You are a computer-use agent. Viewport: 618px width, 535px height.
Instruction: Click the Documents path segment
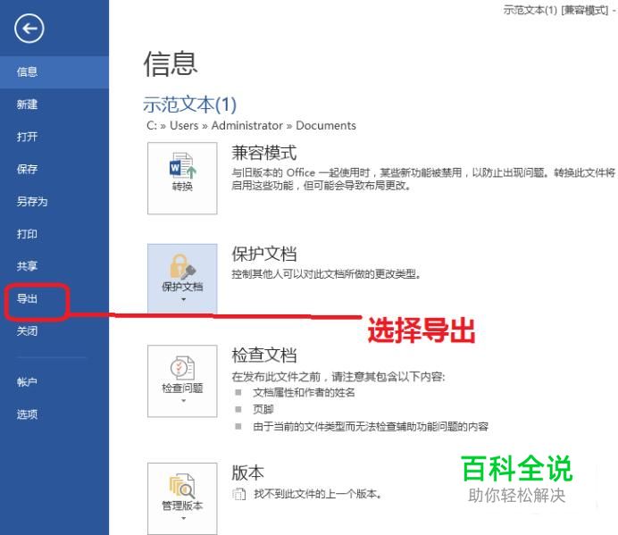coord(326,125)
